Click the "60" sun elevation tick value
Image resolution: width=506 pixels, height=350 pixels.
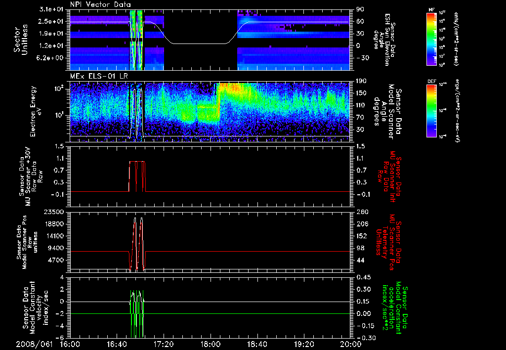pyautogui.click(x=360, y=21)
